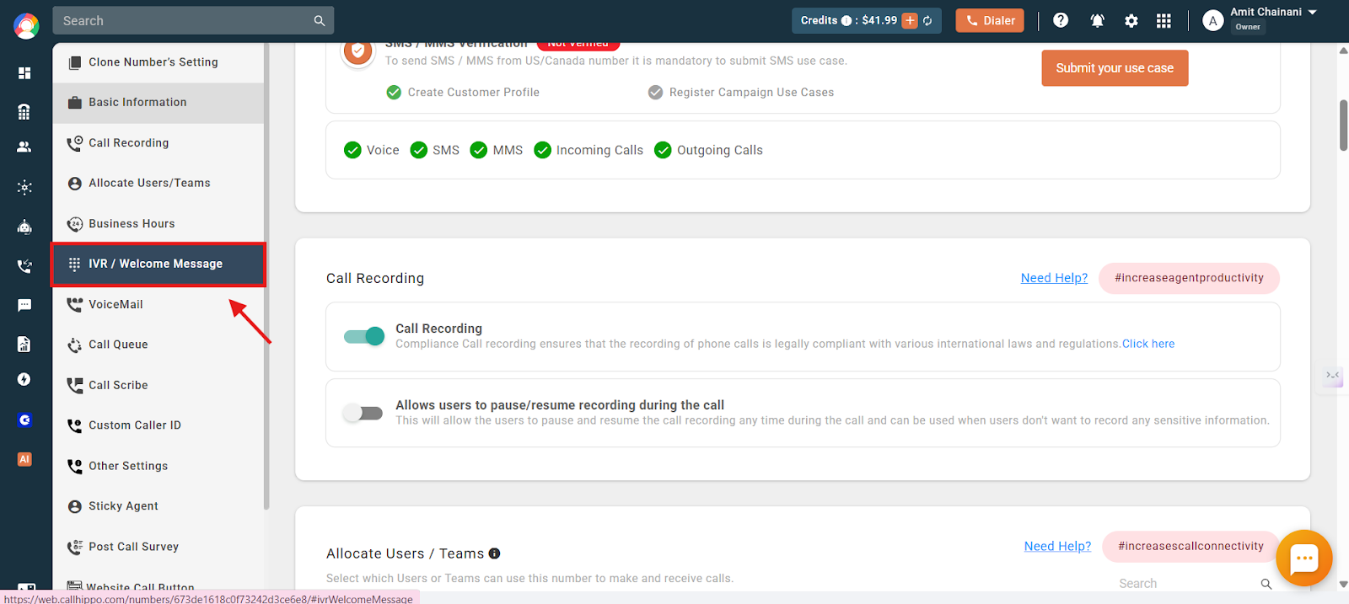The image size is (1349, 604).
Task: Open Allocate Users/Teams sidebar item
Action: click(159, 183)
